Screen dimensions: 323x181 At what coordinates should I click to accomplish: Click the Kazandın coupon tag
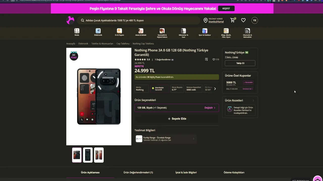tap(248, 82)
